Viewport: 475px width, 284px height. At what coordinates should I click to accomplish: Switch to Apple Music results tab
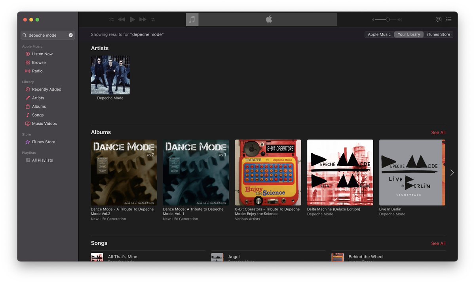coord(379,34)
